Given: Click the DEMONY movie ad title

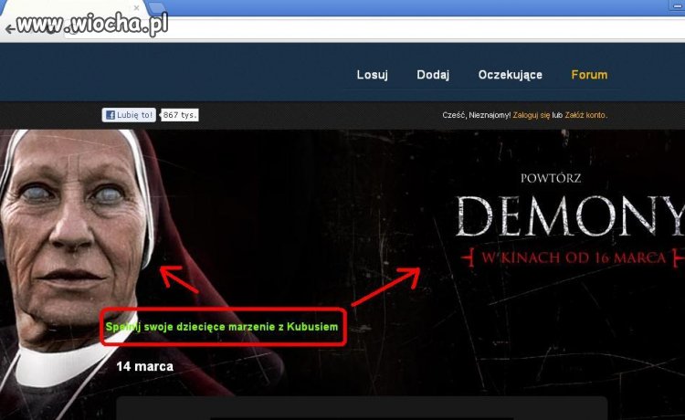Looking at the screenshot, I should tap(570, 216).
